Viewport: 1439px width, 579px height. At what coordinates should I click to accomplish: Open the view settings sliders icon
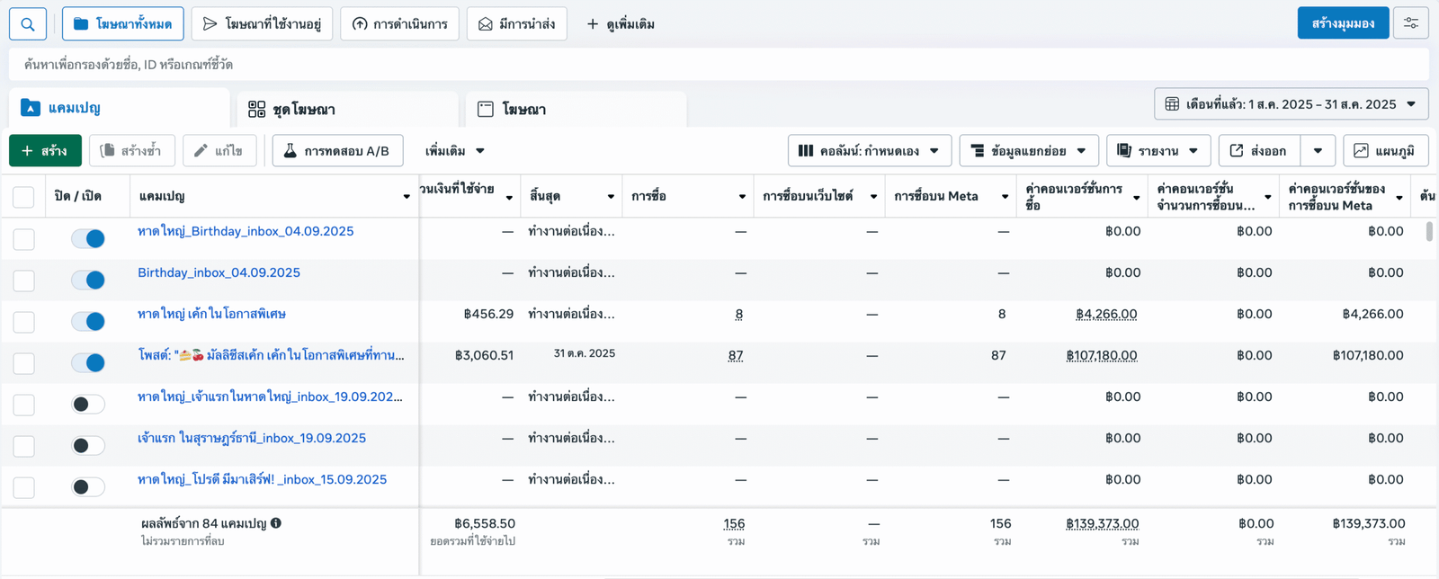pos(1410,23)
